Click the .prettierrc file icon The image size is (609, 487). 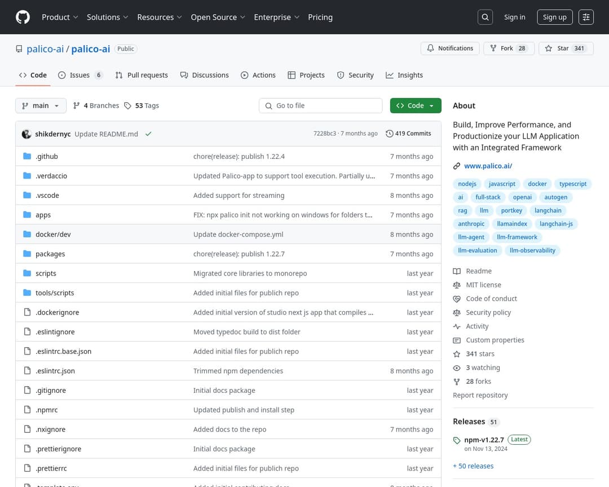[x=27, y=468]
